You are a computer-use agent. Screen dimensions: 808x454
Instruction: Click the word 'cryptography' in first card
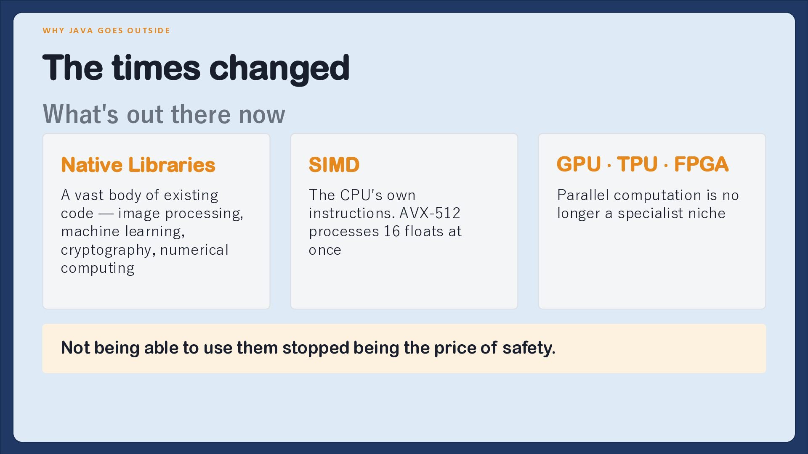(106, 250)
